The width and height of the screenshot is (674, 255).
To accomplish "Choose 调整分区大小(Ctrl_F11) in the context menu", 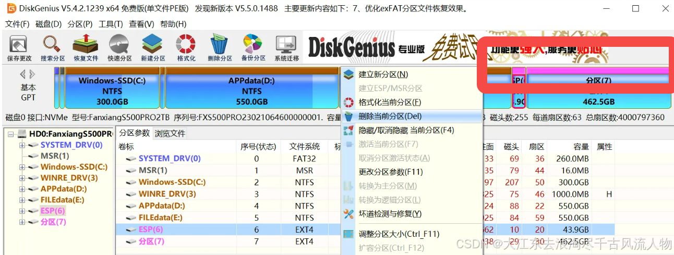I will coord(411,234).
